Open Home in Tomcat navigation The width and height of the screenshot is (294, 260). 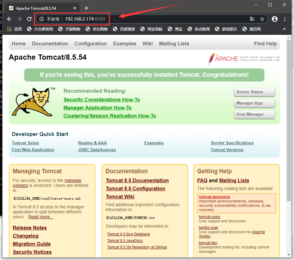(x=19, y=44)
